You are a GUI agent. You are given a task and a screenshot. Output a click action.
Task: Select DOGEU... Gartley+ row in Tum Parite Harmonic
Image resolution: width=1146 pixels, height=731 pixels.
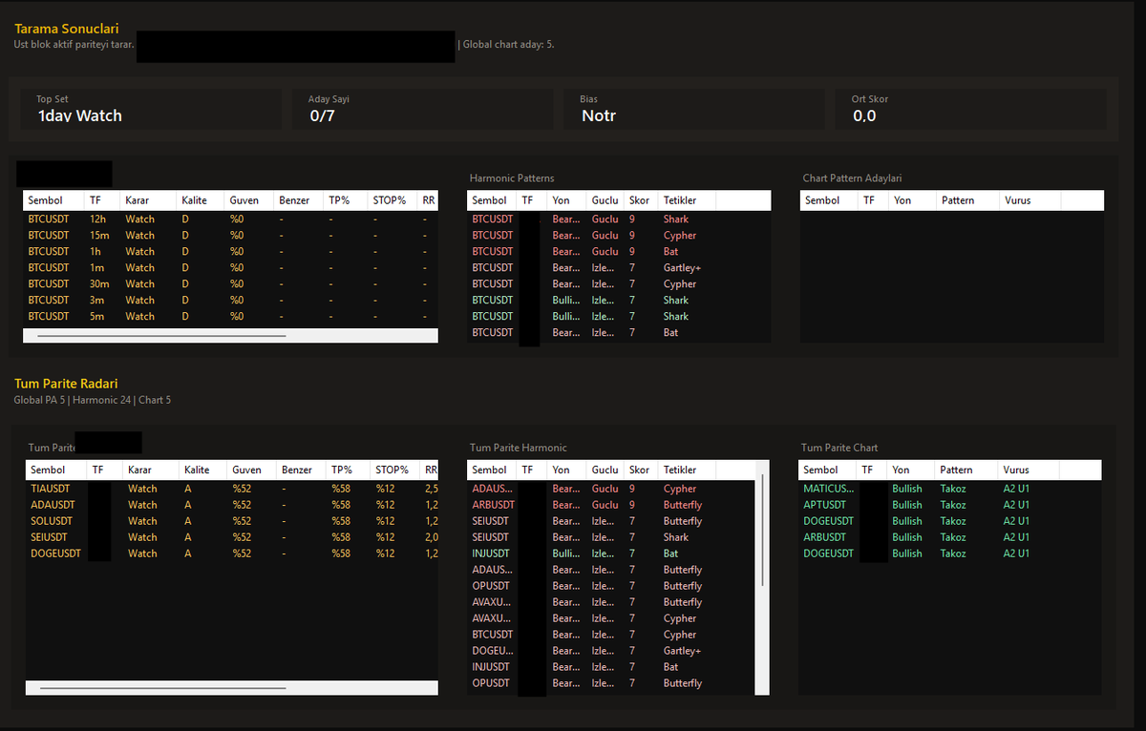[x=611, y=650]
